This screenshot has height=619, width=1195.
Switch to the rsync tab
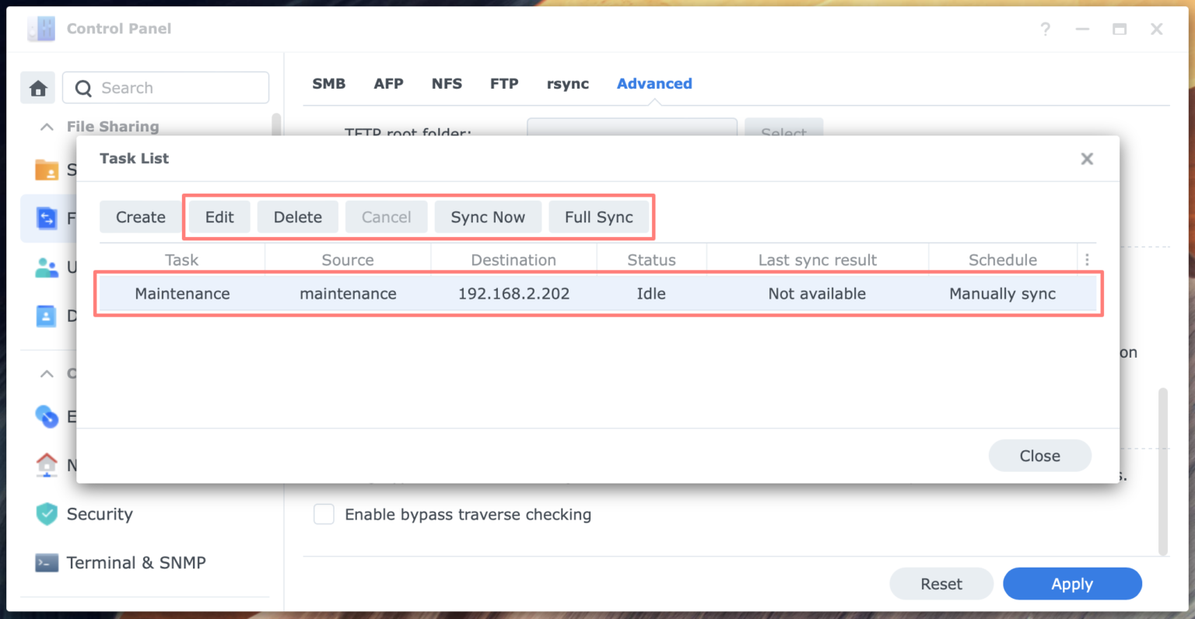568,84
